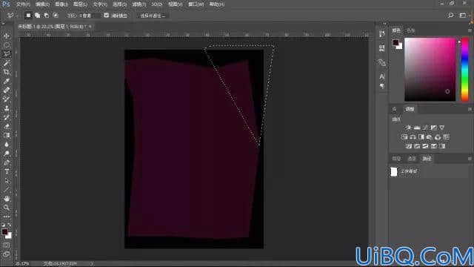474x267 pixels.
Task: Open the Properties panel icon
Action: [382, 47]
